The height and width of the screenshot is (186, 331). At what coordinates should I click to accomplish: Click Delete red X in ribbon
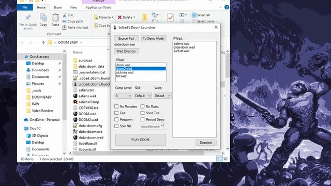click(119, 17)
